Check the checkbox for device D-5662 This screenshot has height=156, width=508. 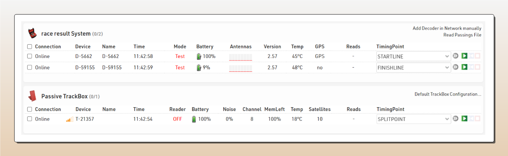click(x=30, y=56)
